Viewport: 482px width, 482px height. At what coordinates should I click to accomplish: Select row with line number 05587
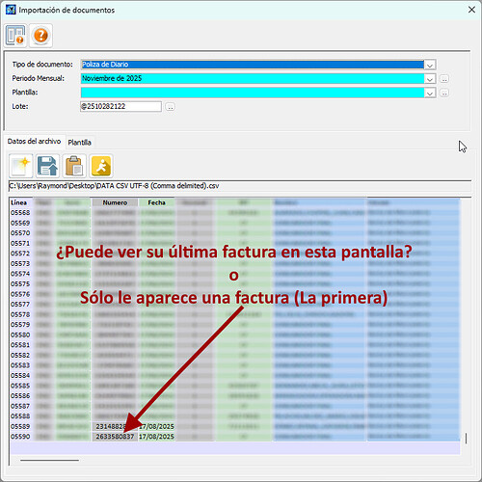(234, 406)
